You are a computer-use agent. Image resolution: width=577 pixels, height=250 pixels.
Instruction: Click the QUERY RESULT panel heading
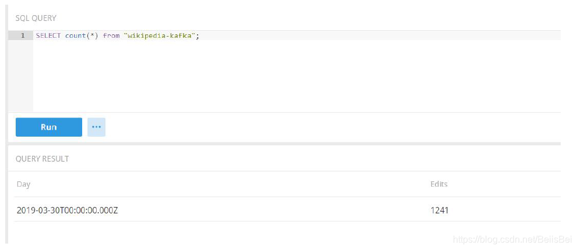click(42, 159)
